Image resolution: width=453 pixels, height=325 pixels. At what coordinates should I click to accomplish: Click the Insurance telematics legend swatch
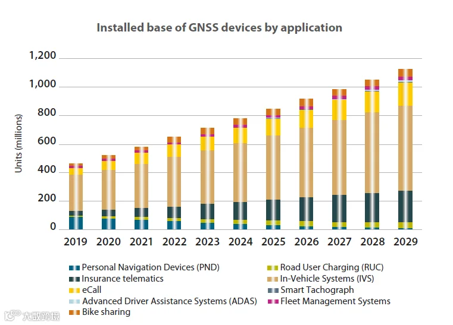click(74, 279)
